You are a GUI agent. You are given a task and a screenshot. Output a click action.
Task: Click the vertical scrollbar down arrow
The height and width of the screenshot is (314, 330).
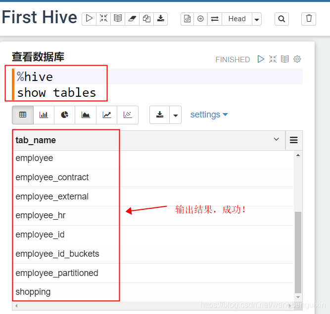(x=298, y=297)
